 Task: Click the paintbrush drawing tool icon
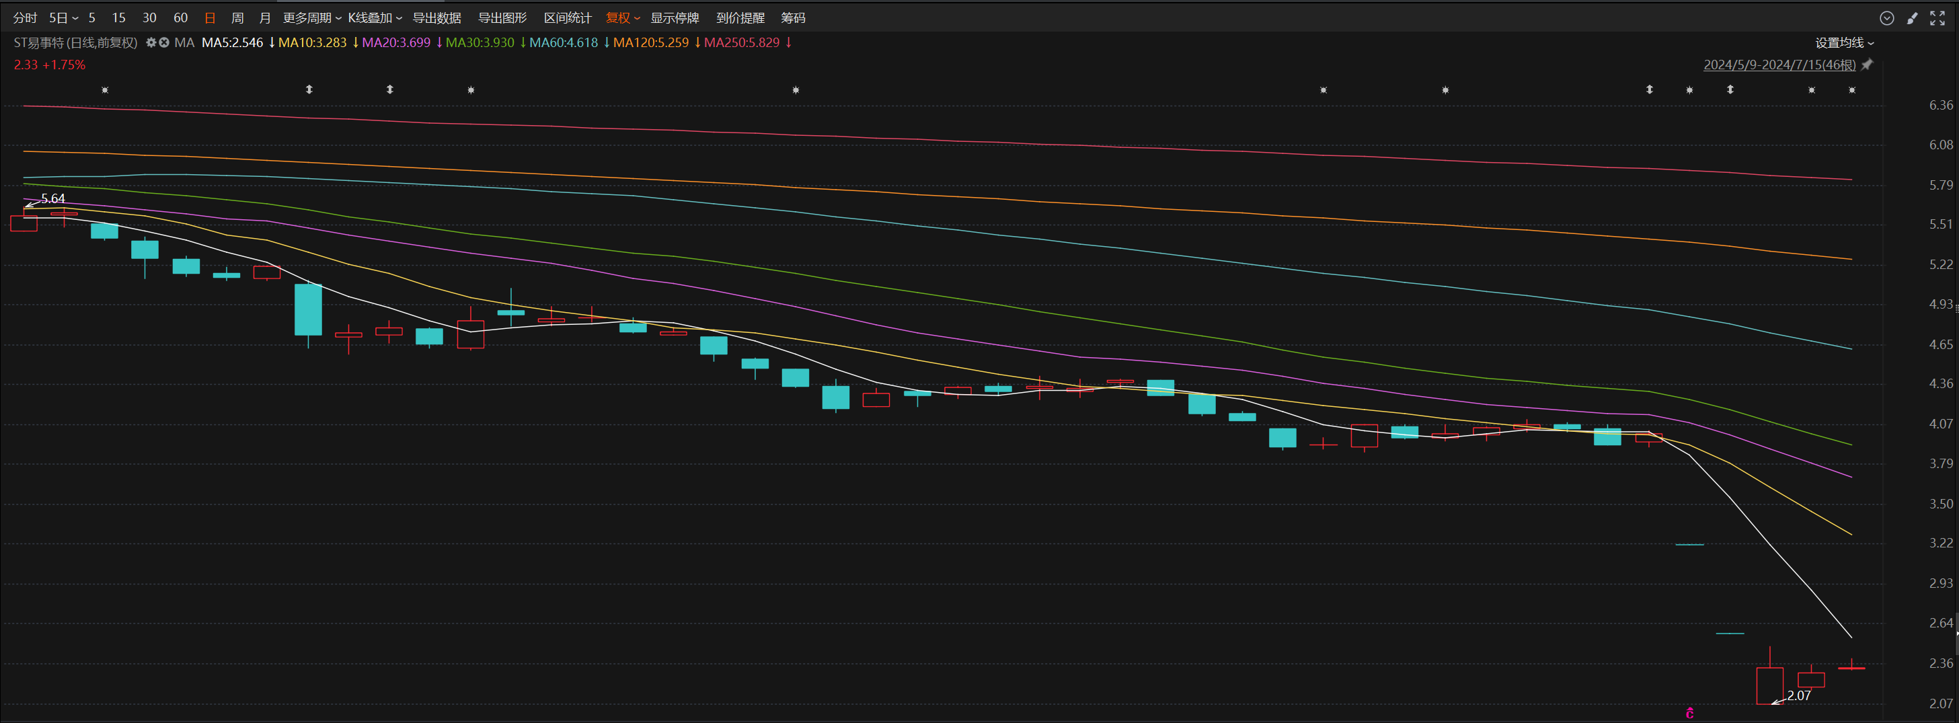click(x=1912, y=18)
